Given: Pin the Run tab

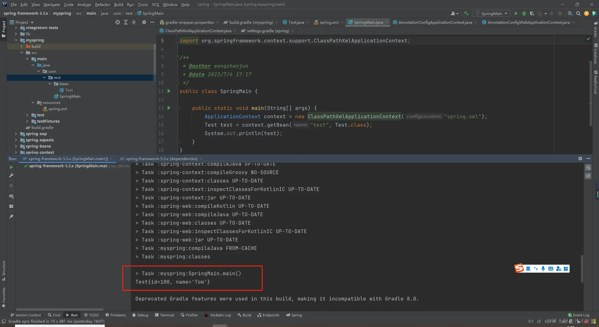Looking at the screenshot, I should (11, 216).
